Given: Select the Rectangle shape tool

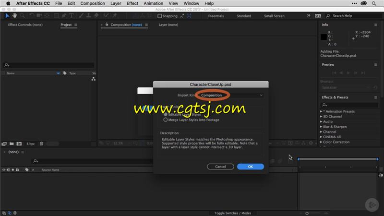Looking at the screenshot, I should (56, 16).
